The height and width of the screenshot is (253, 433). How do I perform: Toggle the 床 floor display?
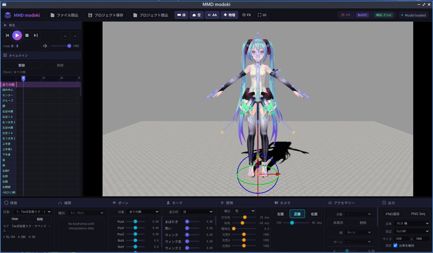coord(181,15)
